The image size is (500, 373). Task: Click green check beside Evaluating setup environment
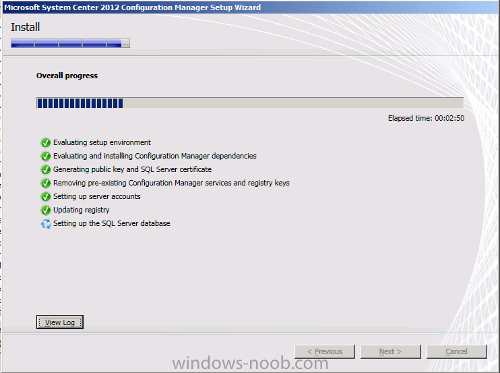(46, 142)
